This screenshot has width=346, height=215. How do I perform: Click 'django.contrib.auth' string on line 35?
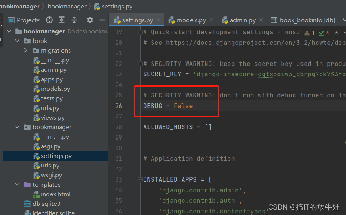[x=199, y=201]
